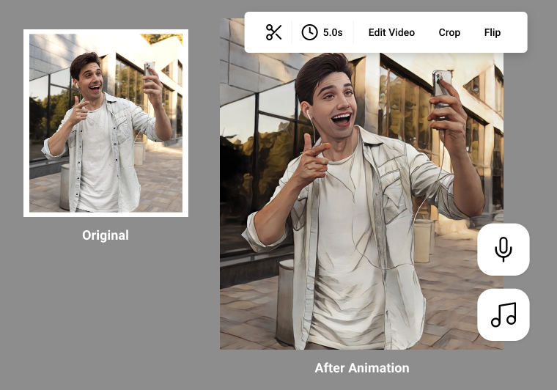557x390 pixels.
Task: Click the "After Animation" caption text
Action: pos(362,368)
